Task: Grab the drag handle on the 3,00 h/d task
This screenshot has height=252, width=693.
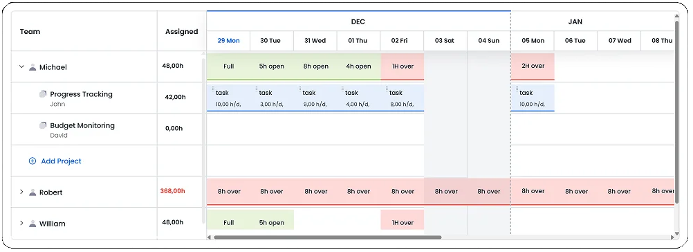Action: click(x=257, y=89)
